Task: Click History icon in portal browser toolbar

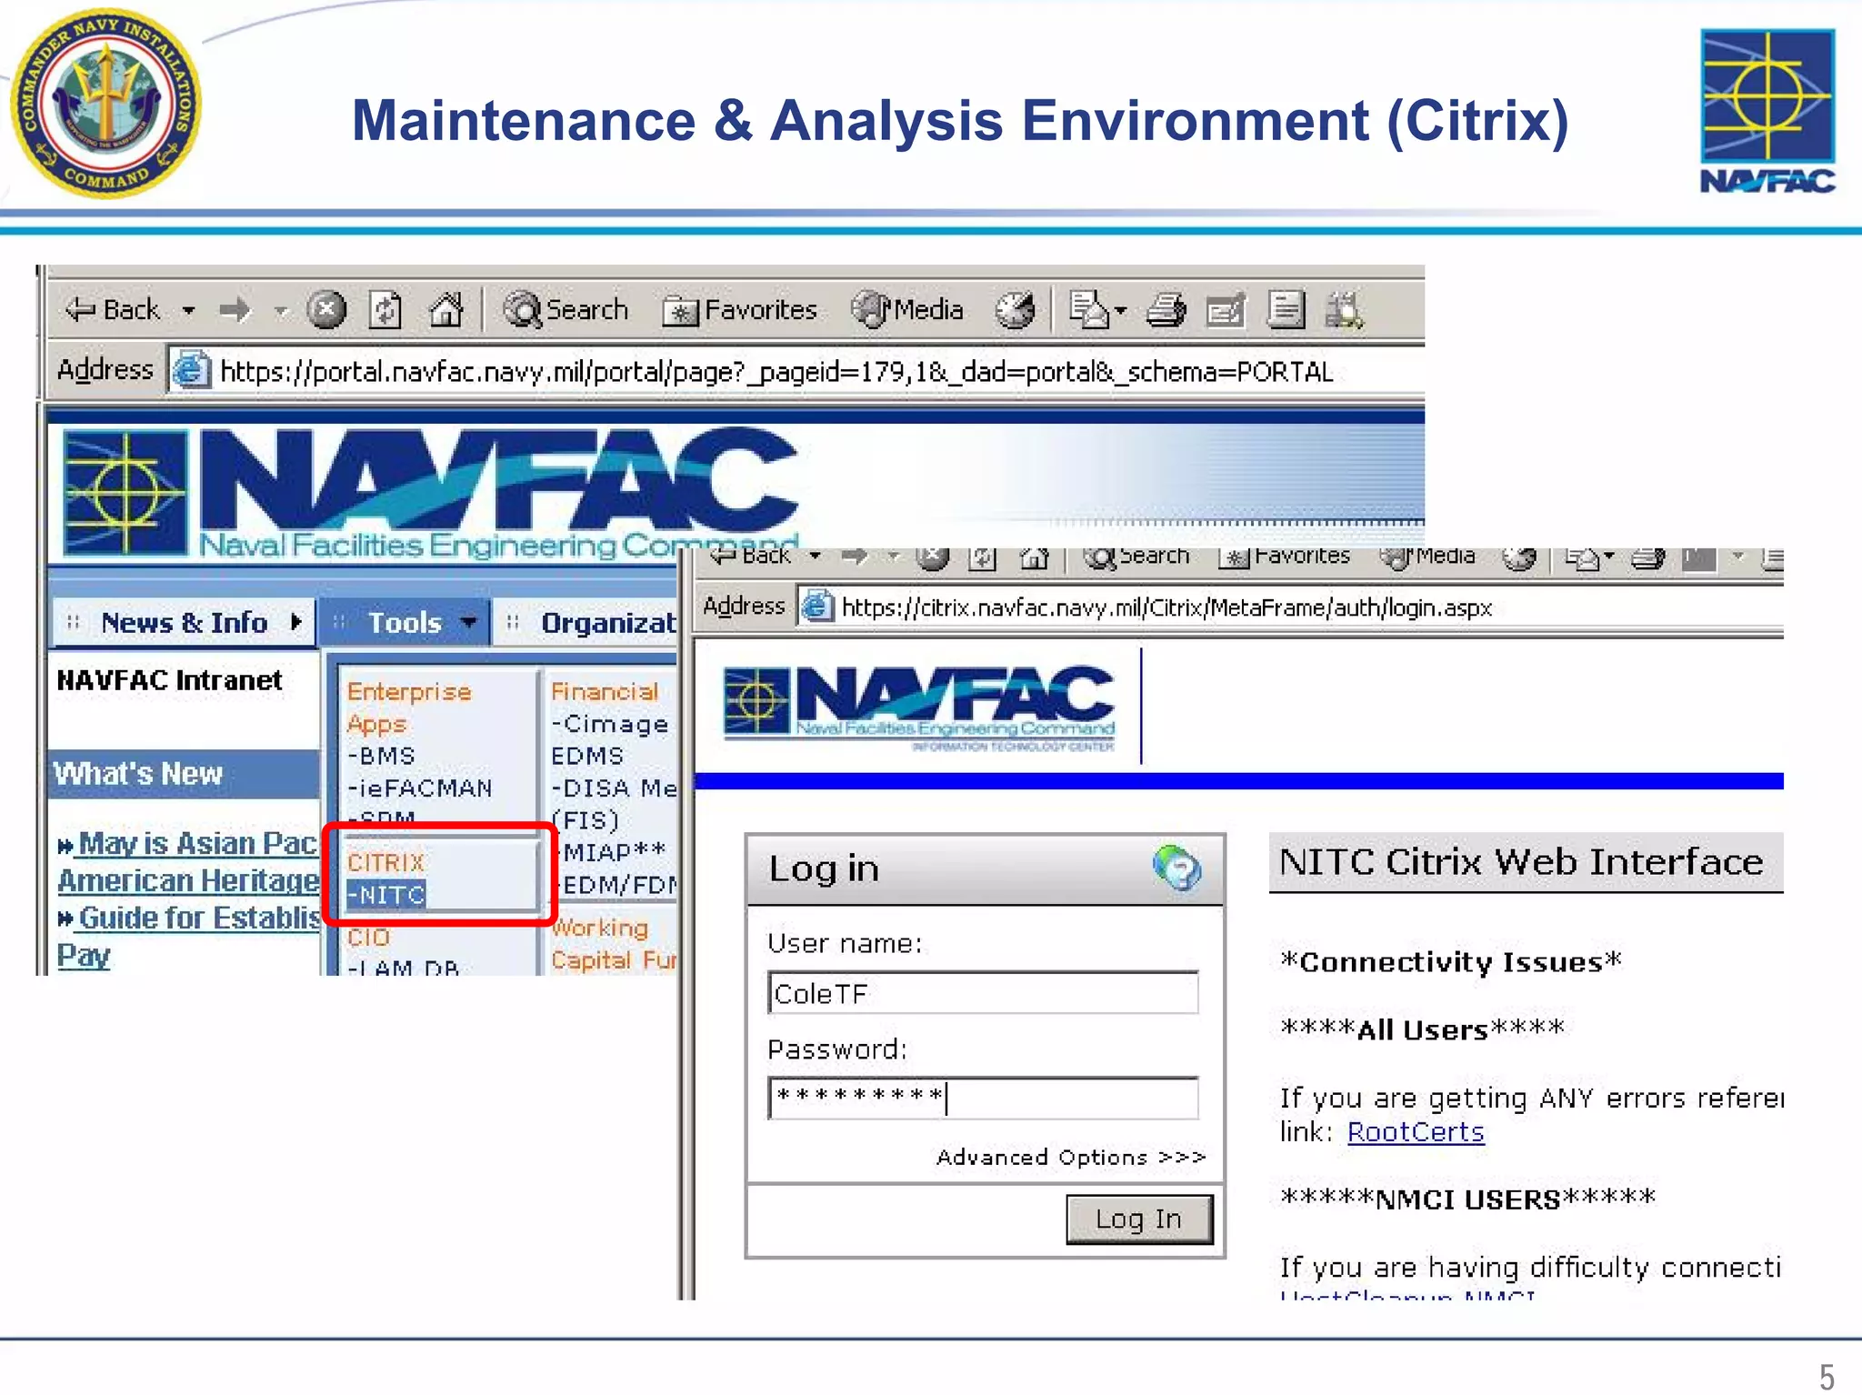Action: coord(1015,310)
